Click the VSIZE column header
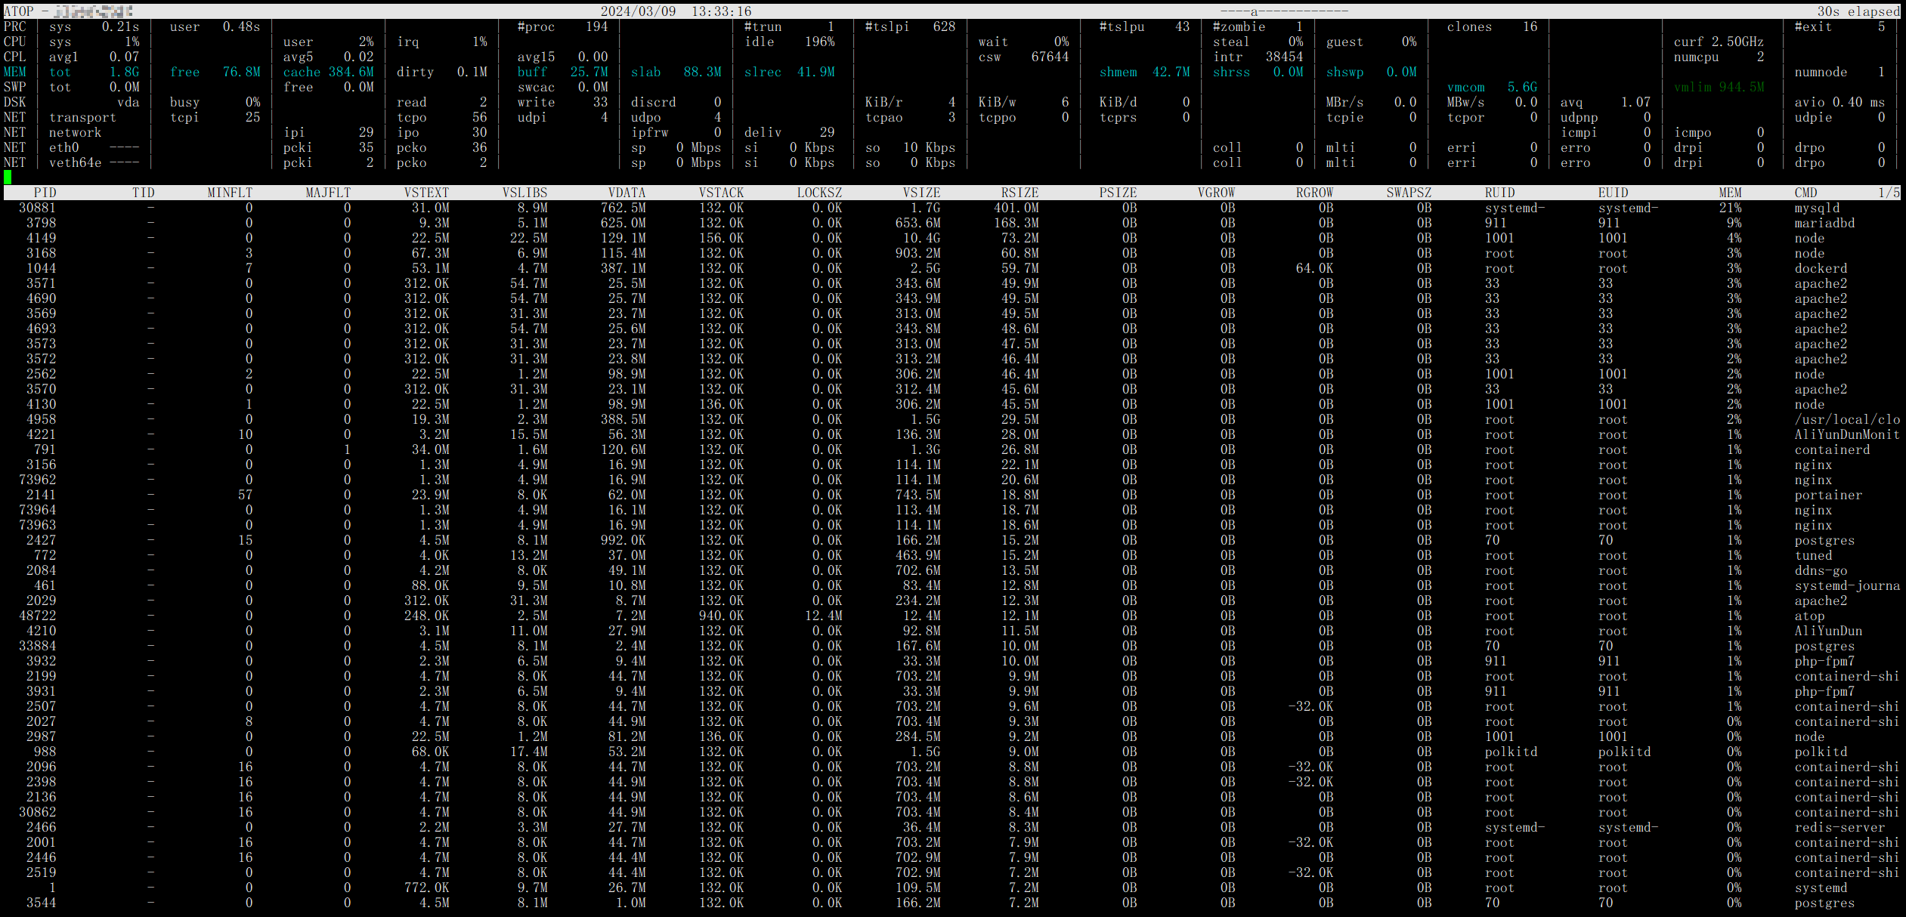 (x=921, y=193)
